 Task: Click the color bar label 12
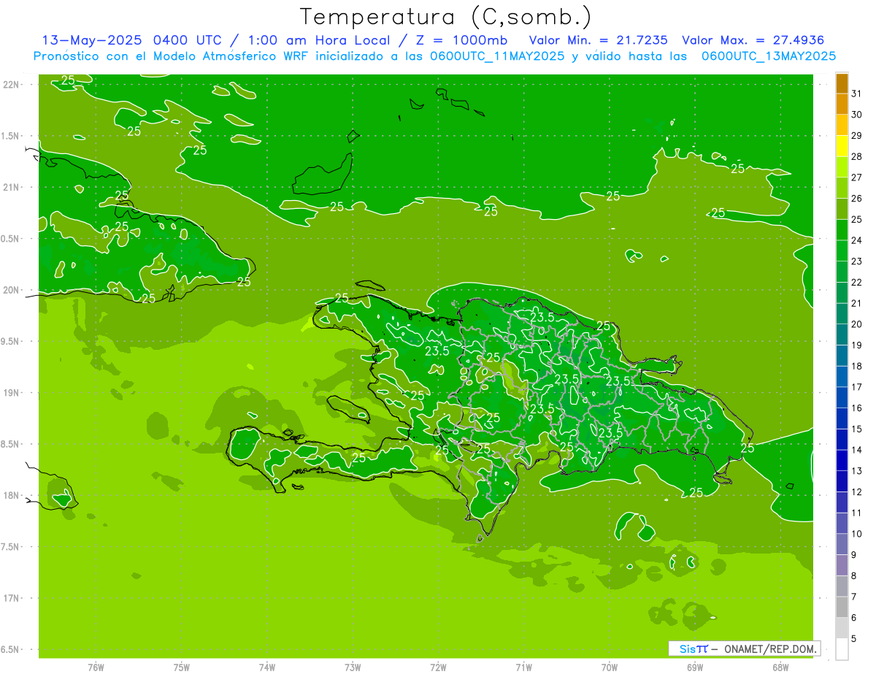[x=856, y=492]
